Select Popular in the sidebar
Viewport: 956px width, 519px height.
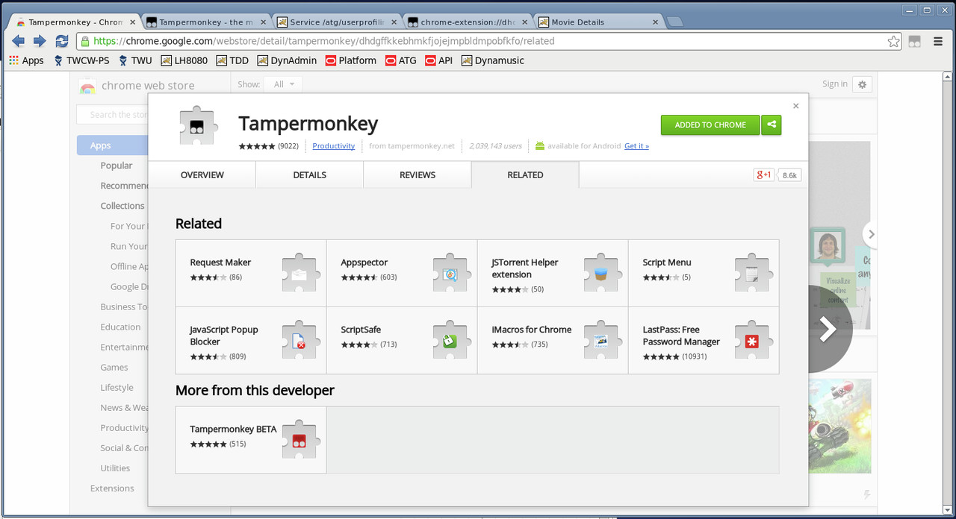click(117, 166)
